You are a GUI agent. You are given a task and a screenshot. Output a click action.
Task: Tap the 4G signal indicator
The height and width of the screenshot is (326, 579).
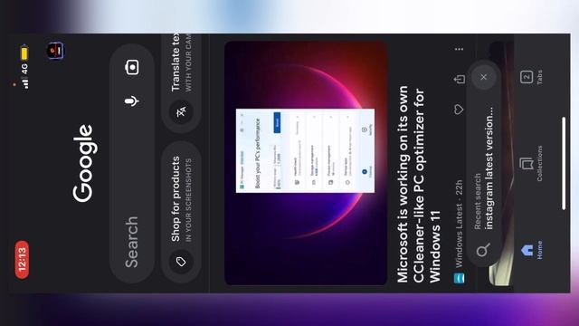pyautogui.click(x=24, y=76)
